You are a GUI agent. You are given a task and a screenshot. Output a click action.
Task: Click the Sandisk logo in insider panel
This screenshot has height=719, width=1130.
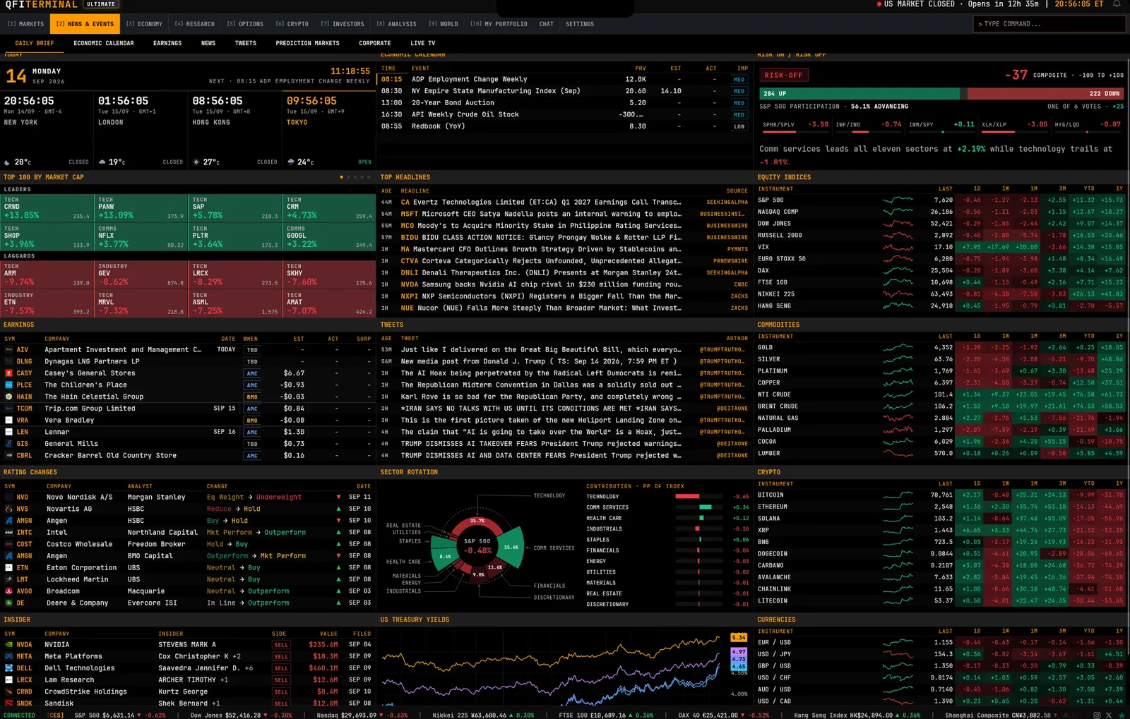8,703
